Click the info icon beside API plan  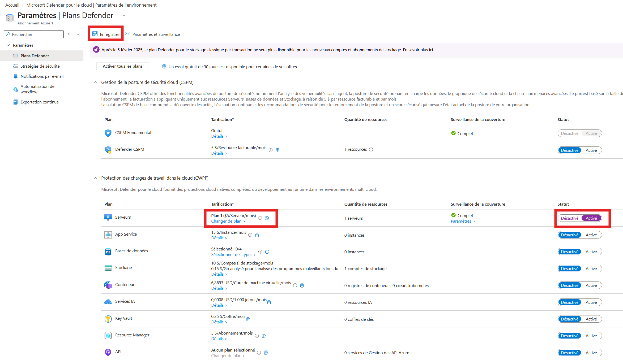[259, 353]
